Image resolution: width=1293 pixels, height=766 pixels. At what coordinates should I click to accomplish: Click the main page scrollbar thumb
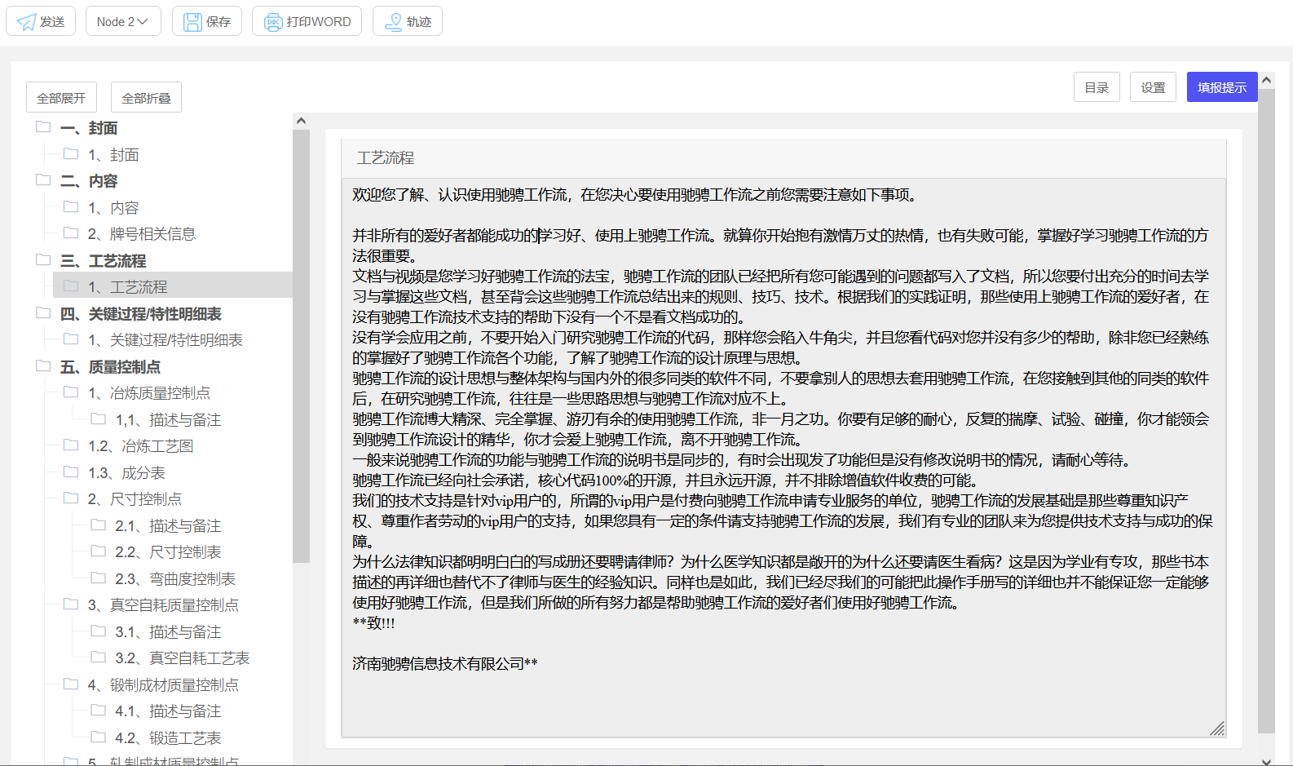pyautogui.click(x=1266, y=411)
